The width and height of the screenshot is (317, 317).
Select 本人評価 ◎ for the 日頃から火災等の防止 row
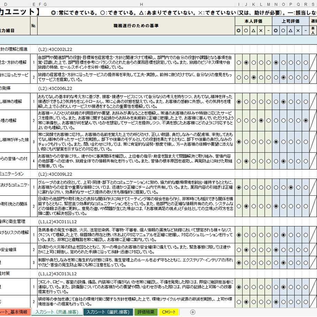(239, 250)
